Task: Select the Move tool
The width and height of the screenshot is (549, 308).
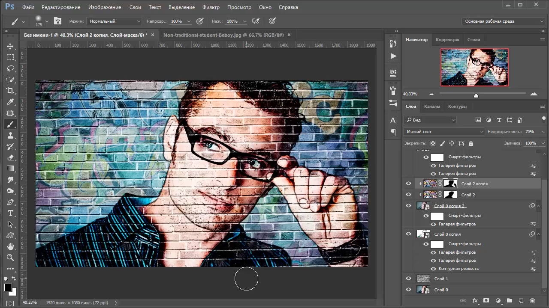Action: pyautogui.click(x=10, y=46)
